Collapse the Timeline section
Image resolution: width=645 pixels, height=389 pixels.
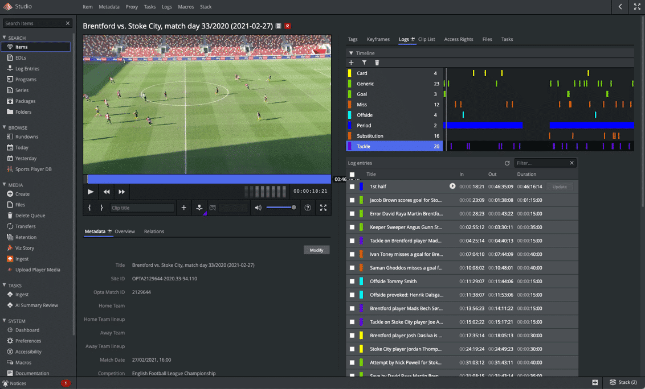351,53
